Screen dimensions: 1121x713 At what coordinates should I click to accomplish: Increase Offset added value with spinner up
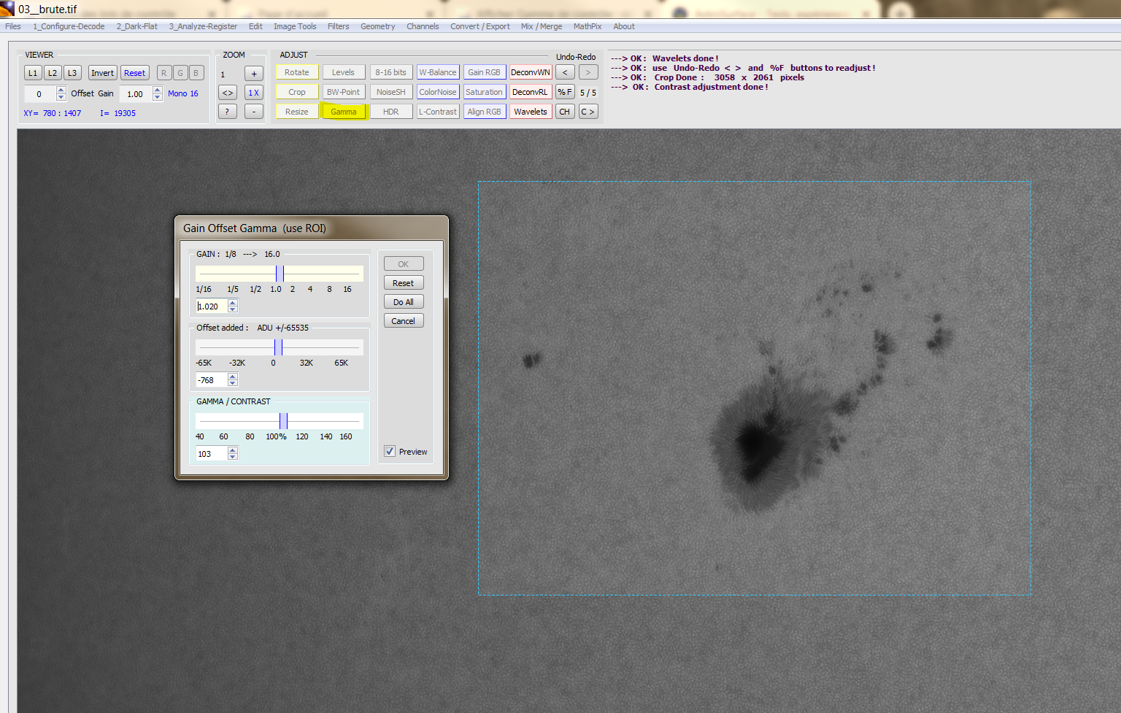[233, 377]
